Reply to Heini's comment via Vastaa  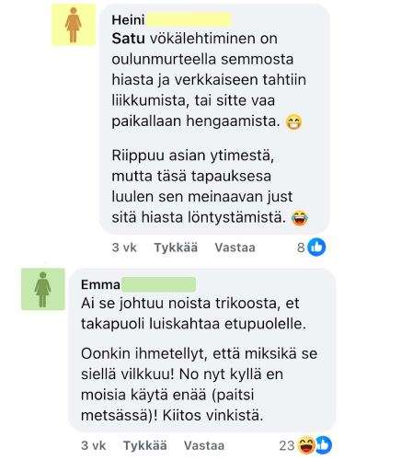(235, 248)
